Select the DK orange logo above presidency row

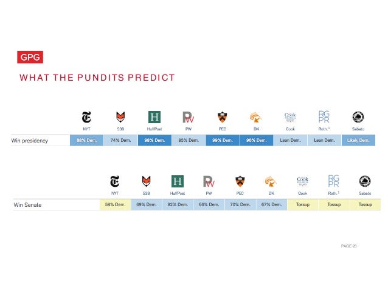point(256,117)
